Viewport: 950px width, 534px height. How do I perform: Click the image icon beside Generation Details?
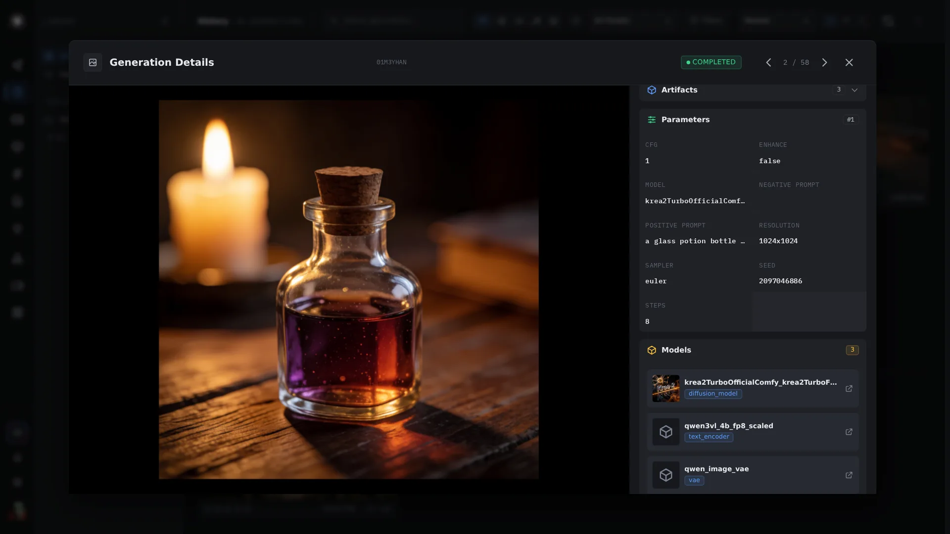[x=93, y=62]
